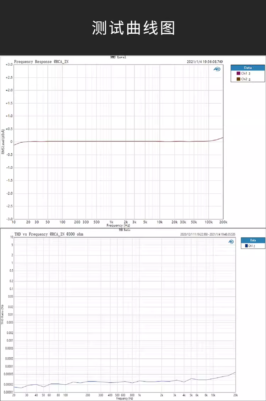The height and width of the screenshot is (401, 266).
Task: Click the 'THD Ratio (%)' vertical axis label
Action: click(2, 314)
